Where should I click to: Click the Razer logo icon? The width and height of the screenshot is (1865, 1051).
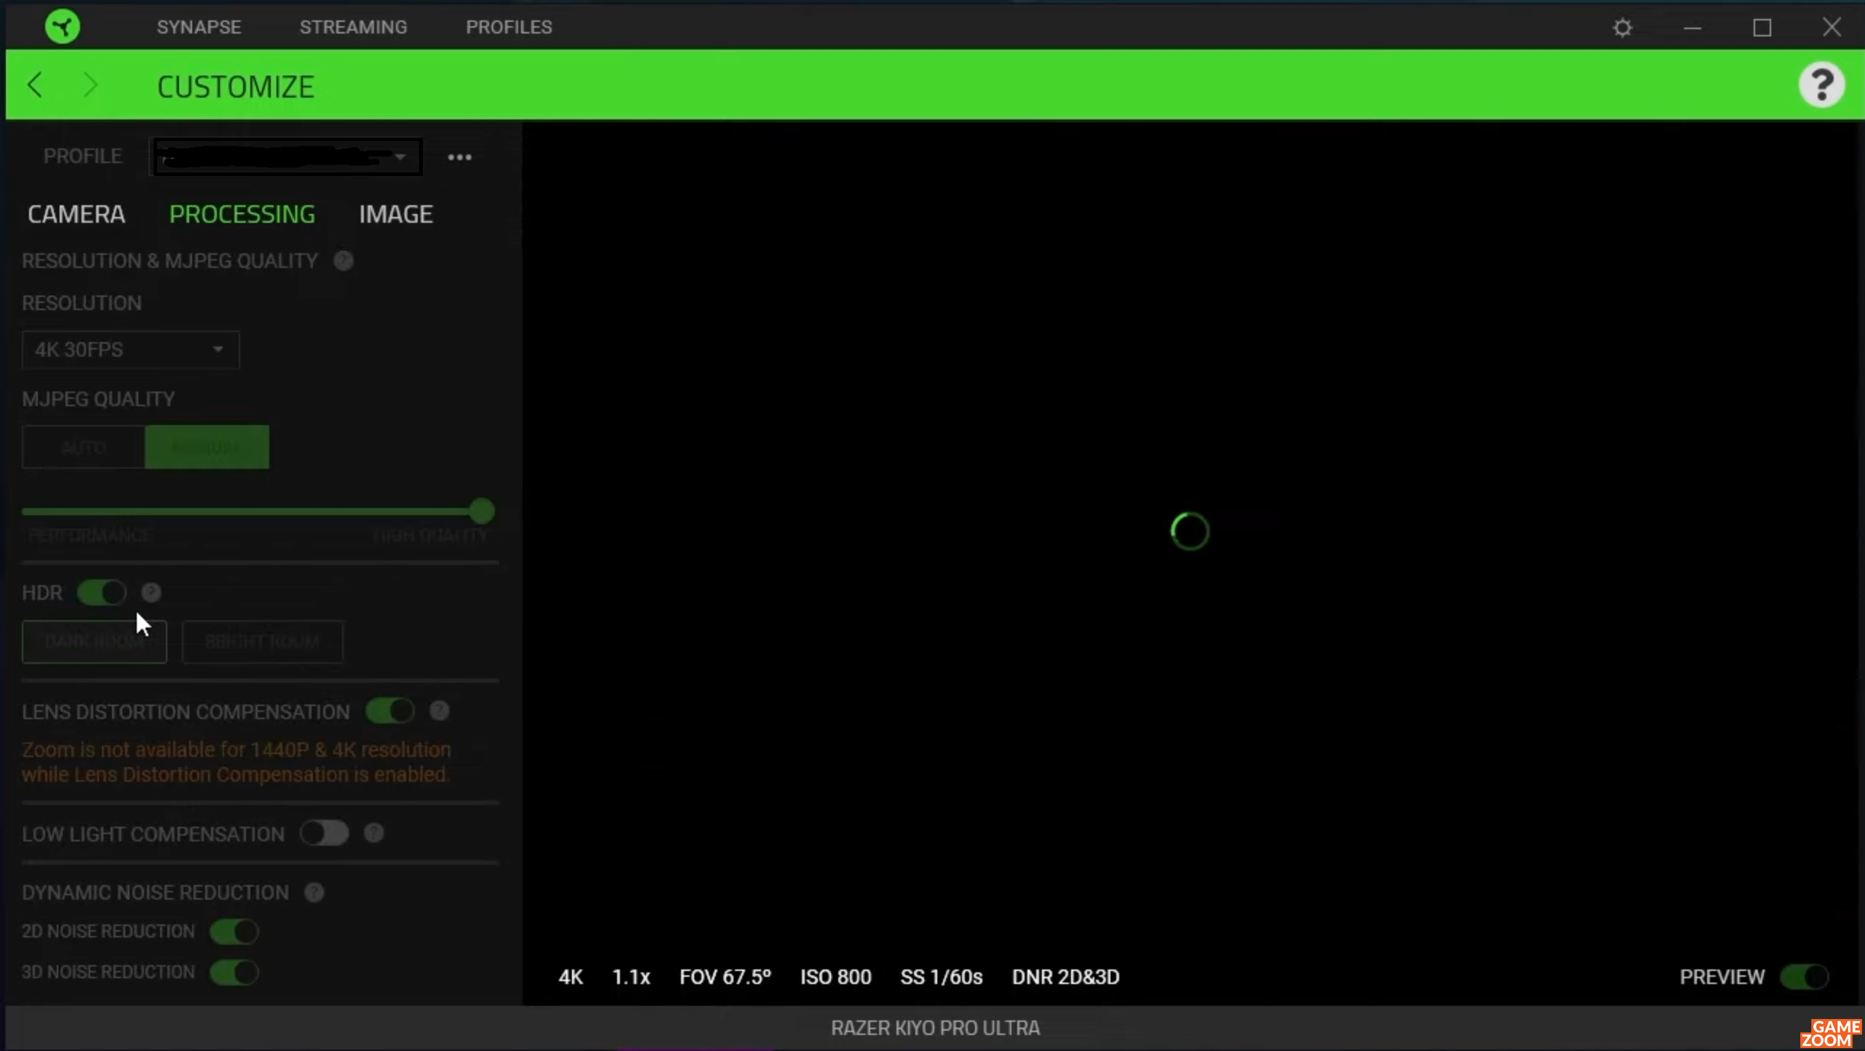(x=63, y=27)
